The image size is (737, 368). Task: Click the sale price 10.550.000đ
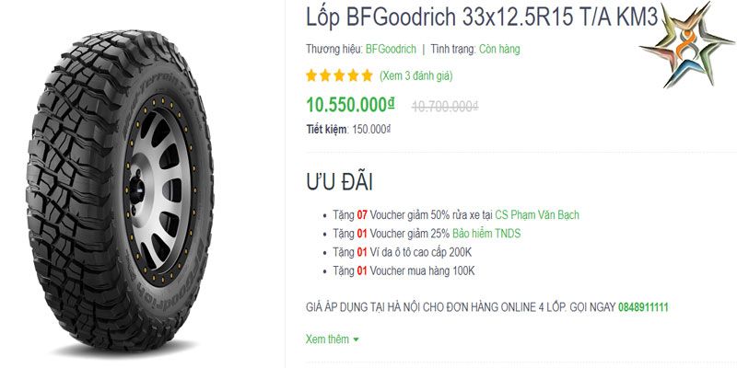coord(351,105)
